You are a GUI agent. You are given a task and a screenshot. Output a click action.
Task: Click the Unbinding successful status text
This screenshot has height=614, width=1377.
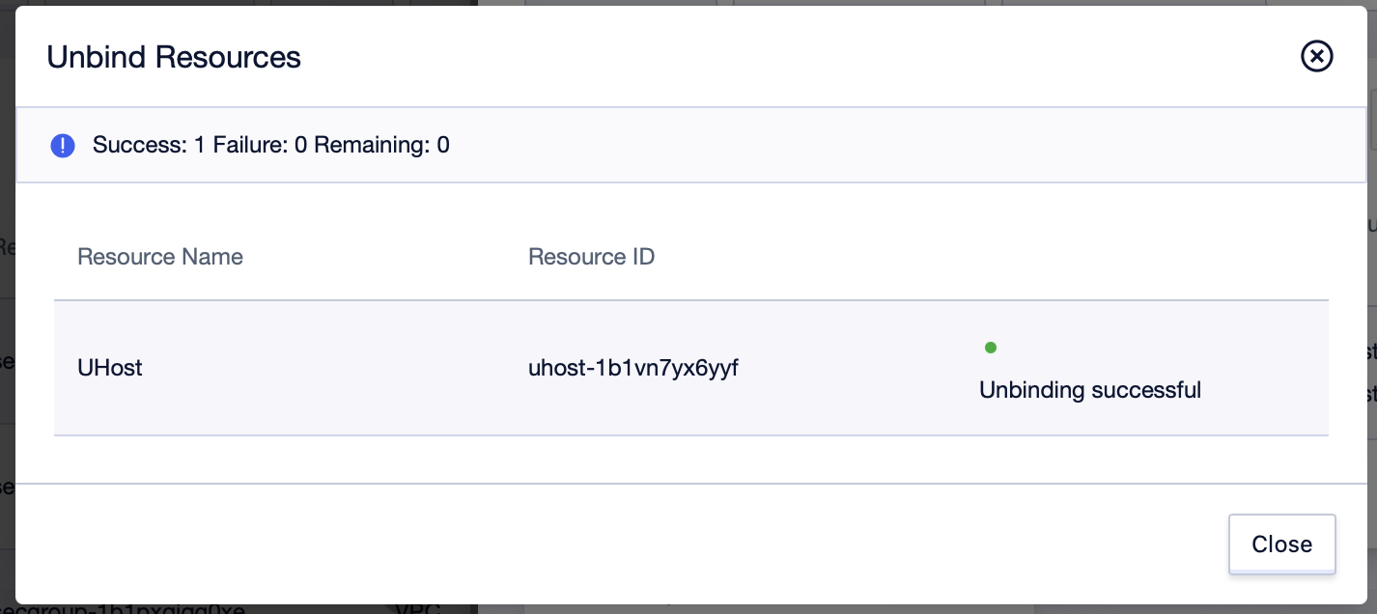1090,390
